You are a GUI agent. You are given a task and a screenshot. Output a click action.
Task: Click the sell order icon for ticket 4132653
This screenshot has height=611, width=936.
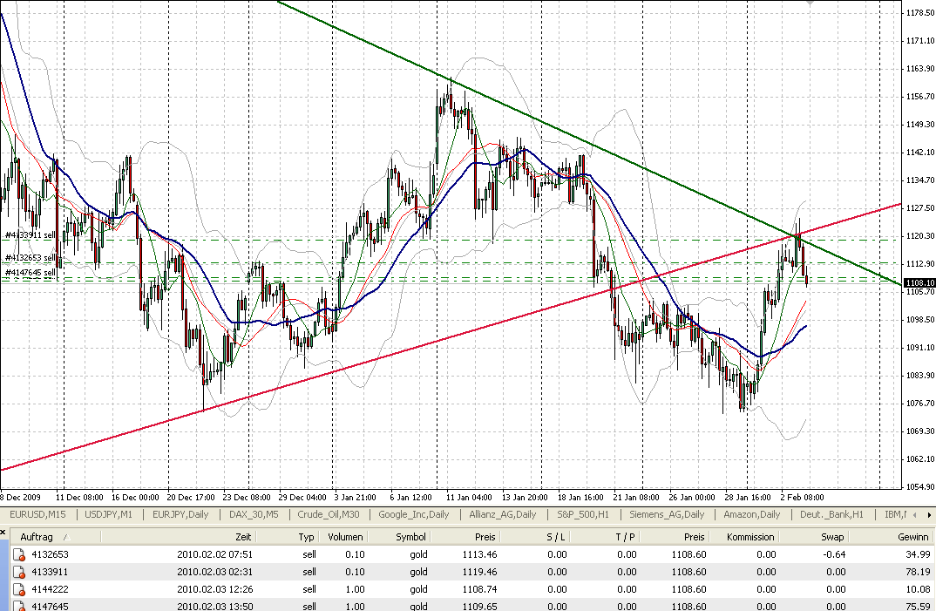(x=18, y=555)
